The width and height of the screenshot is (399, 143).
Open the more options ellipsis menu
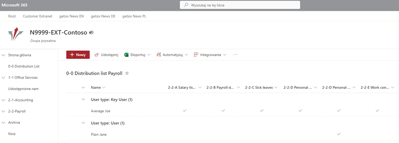(235, 55)
